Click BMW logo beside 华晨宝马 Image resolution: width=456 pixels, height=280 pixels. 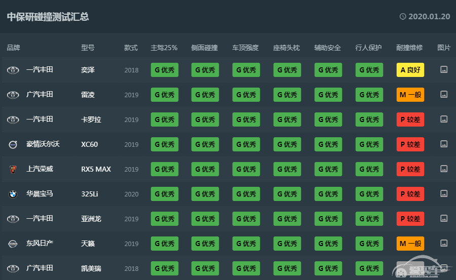[x=13, y=194]
